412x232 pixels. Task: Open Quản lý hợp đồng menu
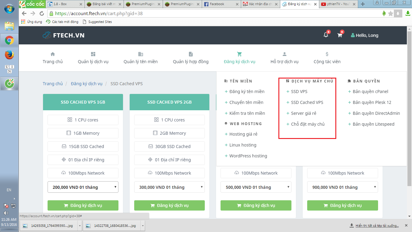point(191,58)
